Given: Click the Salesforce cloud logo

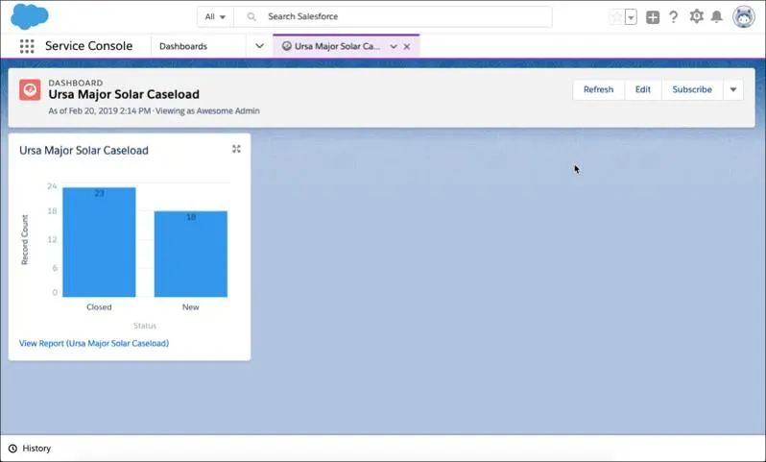Looking at the screenshot, I should [x=30, y=16].
